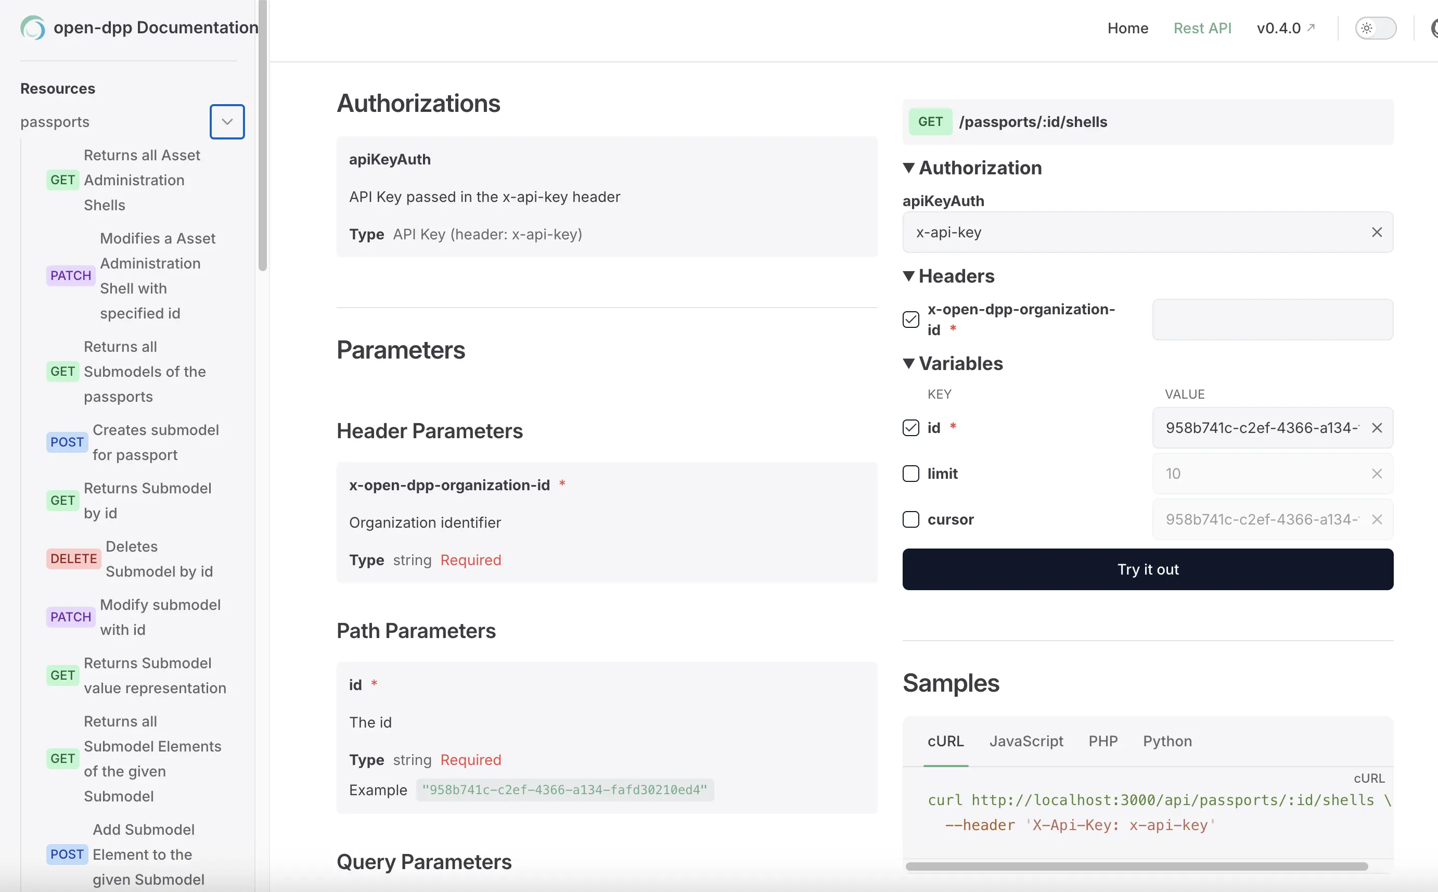Clear the cursor value with X icon
Viewport: 1438px width, 892px height.
(x=1376, y=520)
